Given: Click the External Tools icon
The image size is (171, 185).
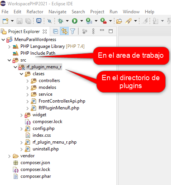Looking at the screenshot, I should 104,21.
